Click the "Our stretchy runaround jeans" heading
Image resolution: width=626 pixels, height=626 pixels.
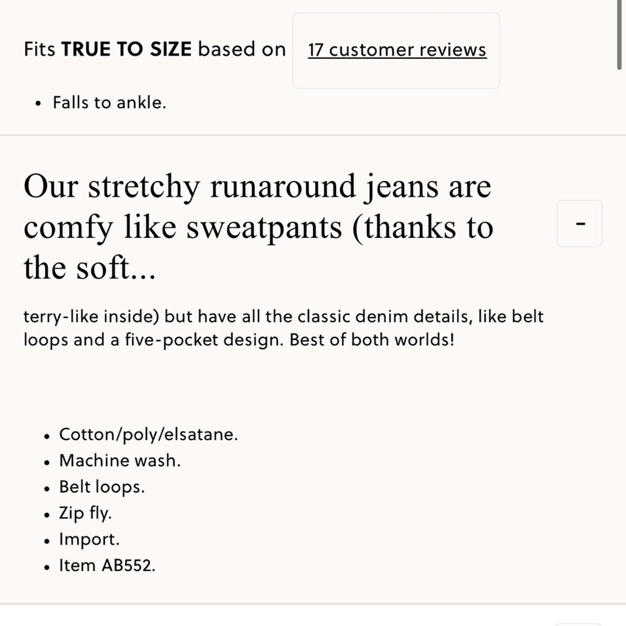point(258,227)
